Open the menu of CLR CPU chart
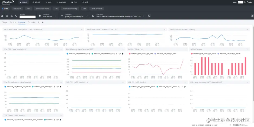The width and height of the screenshot is (254, 127). coord(123,82)
